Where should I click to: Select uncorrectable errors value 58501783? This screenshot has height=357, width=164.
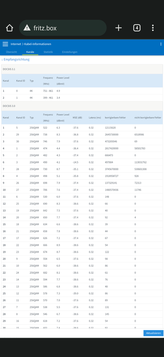tap(140, 148)
